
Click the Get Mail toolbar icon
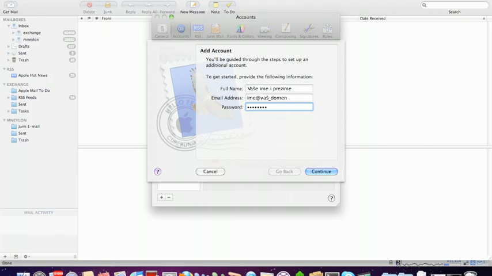click(x=11, y=5)
